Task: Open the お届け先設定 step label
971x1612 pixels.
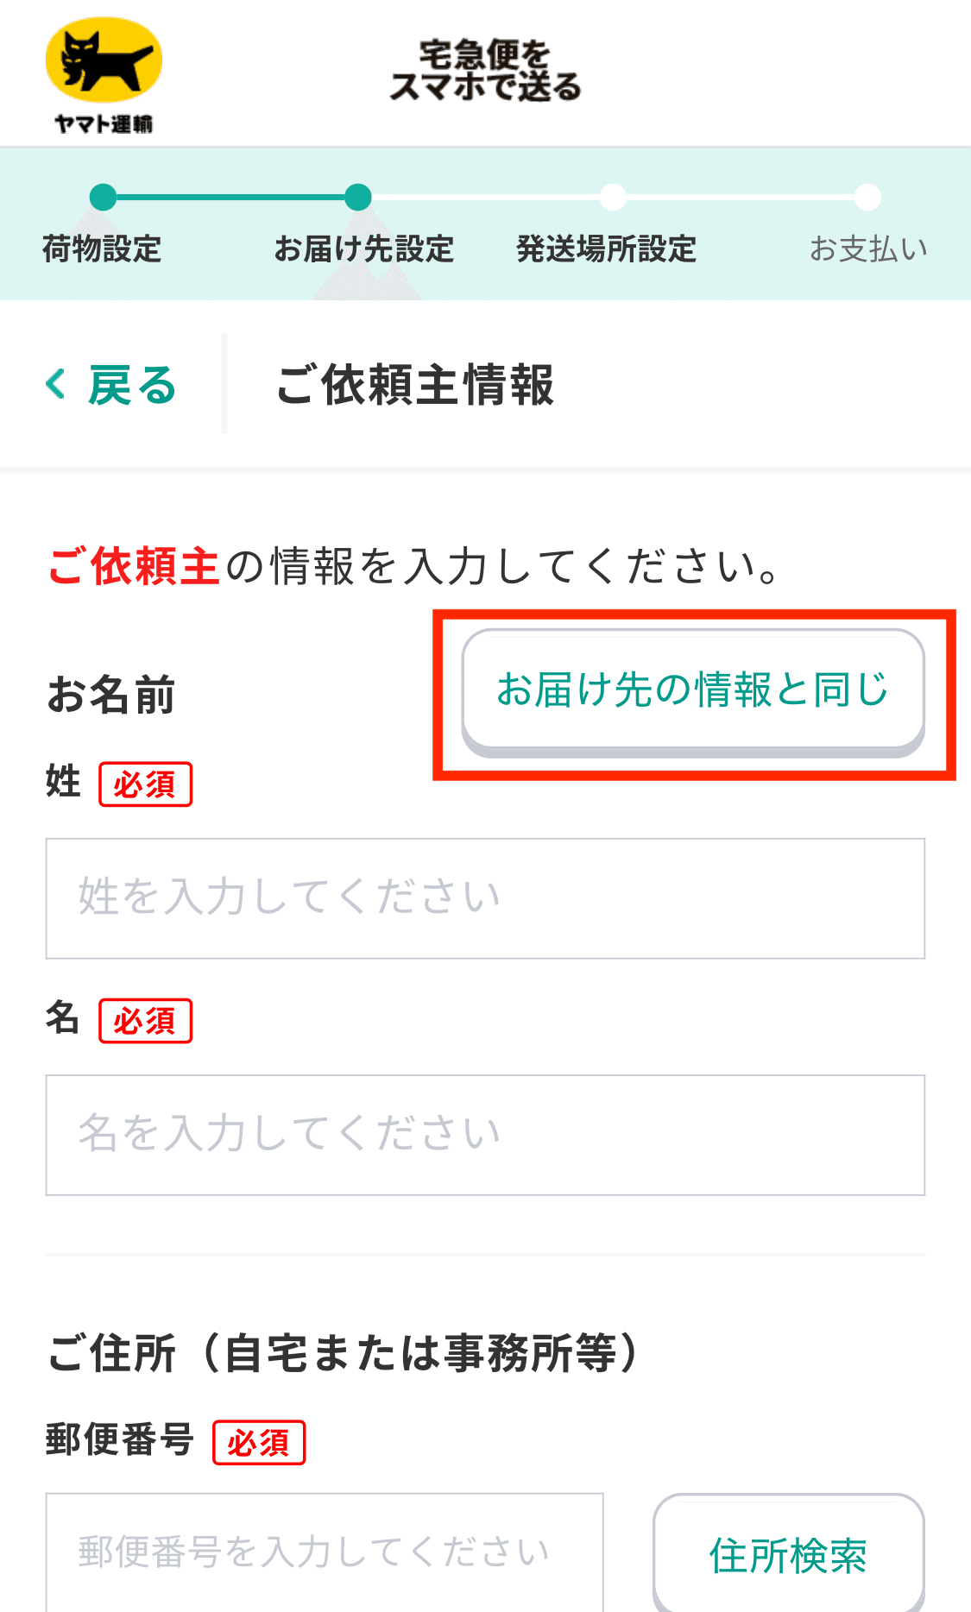Action: pyautogui.click(x=364, y=249)
